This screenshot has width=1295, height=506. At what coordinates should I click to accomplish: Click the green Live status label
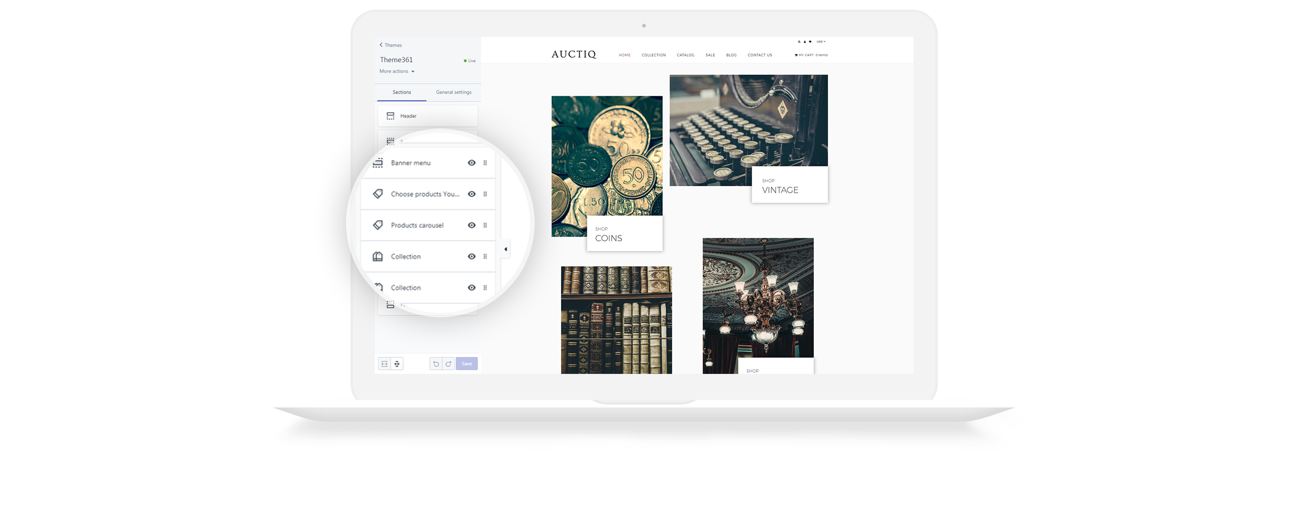click(x=470, y=61)
